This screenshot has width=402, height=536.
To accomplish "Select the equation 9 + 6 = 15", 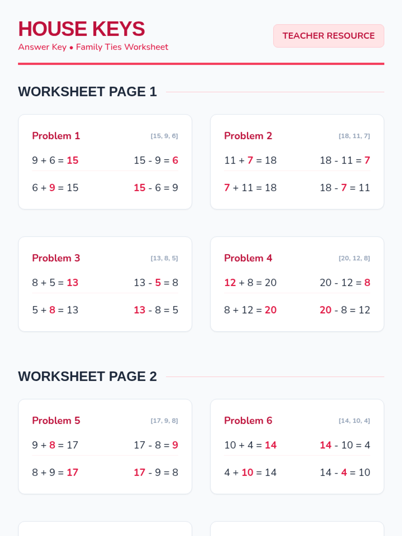I will [x=55, y=160].
